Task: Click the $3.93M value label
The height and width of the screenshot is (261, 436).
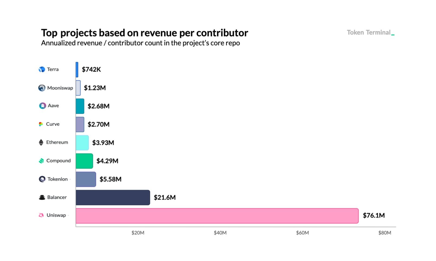Action: (103, 143)
